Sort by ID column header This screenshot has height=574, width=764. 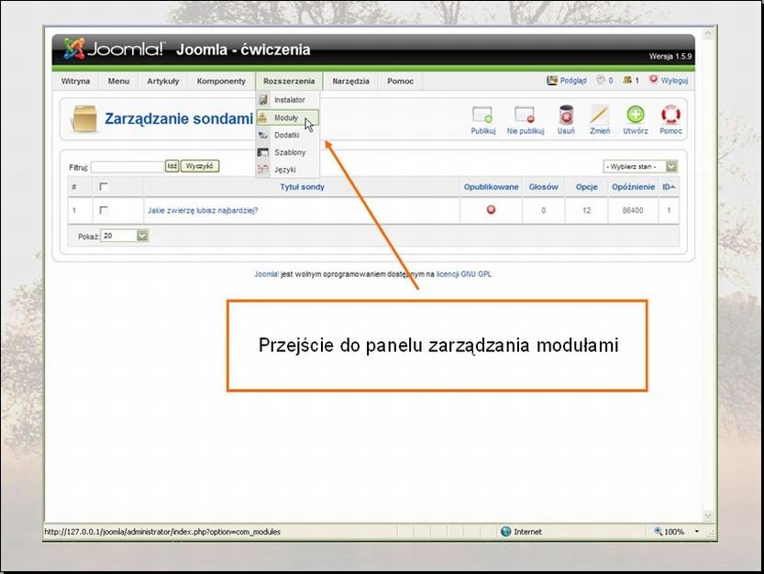coord(669,187)
